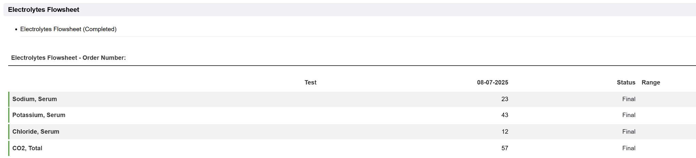Click the Electrolytes Flowsheet section header
Screen dimensions: 696x158
(x=43, y=10)
